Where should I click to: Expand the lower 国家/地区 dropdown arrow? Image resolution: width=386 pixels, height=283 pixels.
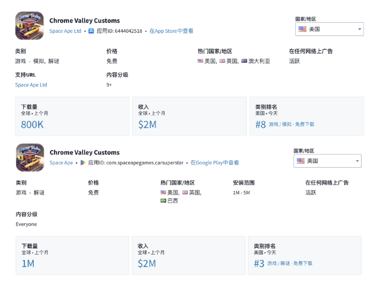click(357, 161)
